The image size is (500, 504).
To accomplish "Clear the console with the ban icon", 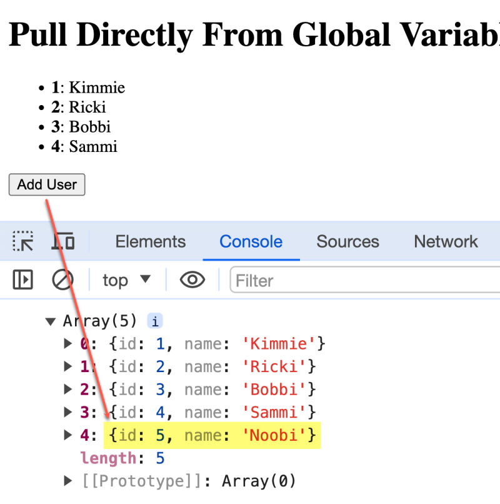I will (62, 280).
